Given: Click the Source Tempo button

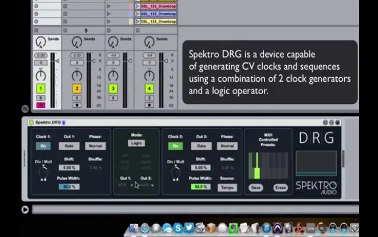Looking at the screenshot, I should [227, 187].
